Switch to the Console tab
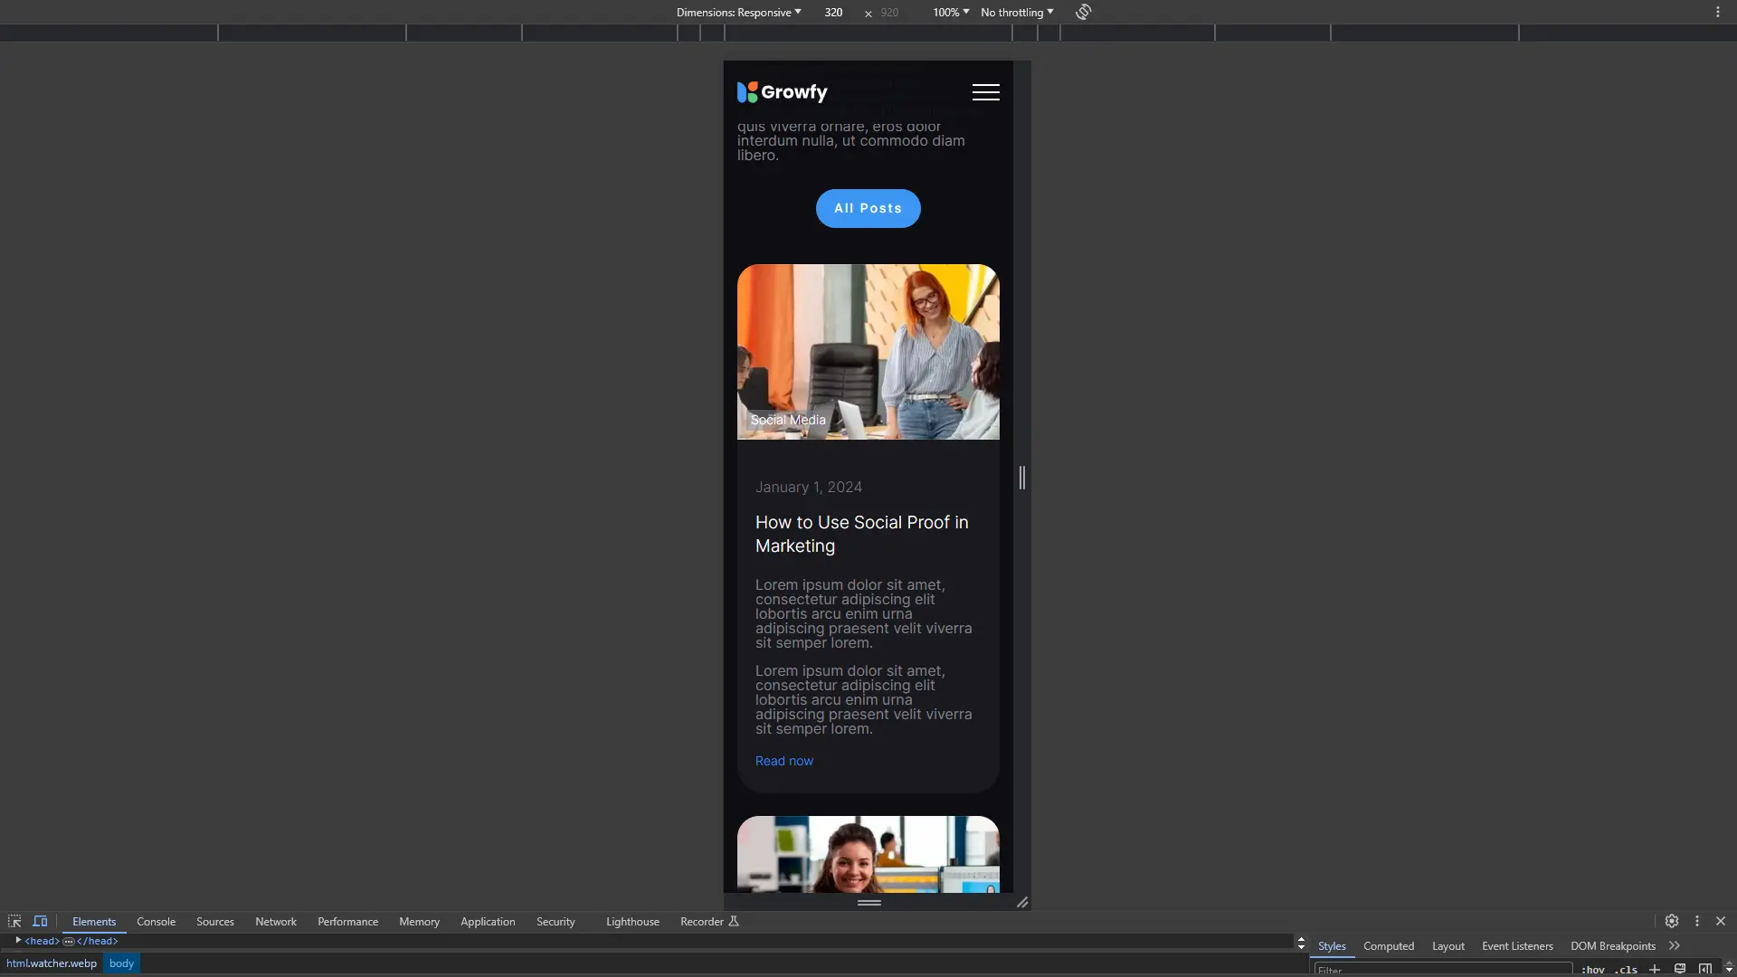The width and height of the screenshot is (1737, 977). [x=156, y=921]
